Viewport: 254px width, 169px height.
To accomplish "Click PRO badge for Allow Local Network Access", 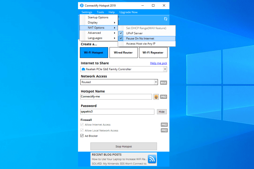I will 164,130.
